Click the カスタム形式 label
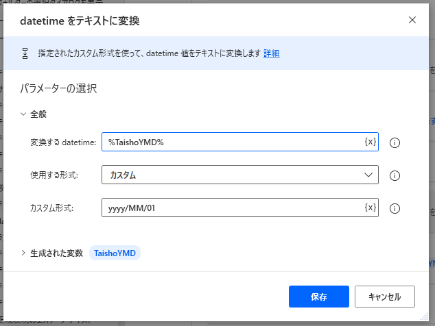435x326 pixels. (51, 208)
